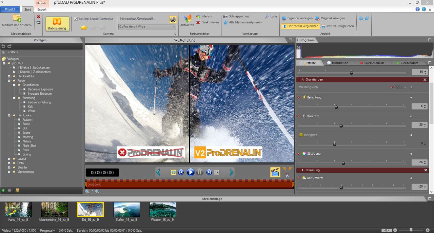Viewport: 434px width, 233px height.
Task: Select Intensiv color booster
Action: tap(204, 16)
